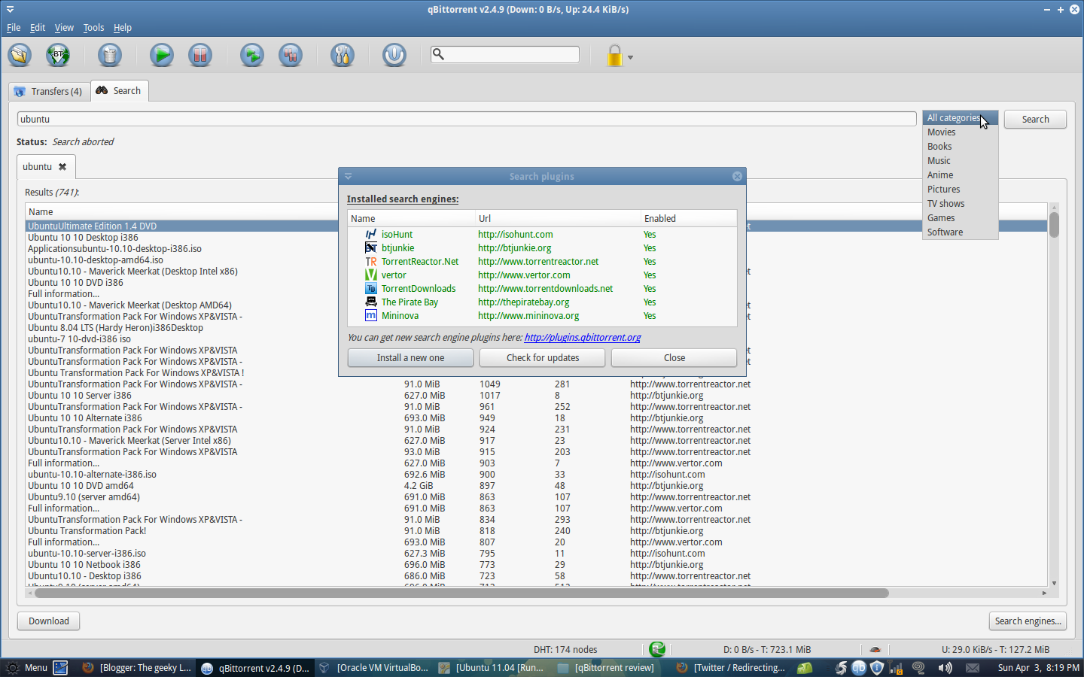Screen dimensions: 1084x677
Task: Open the Help menu
Action: coord(123,28)
